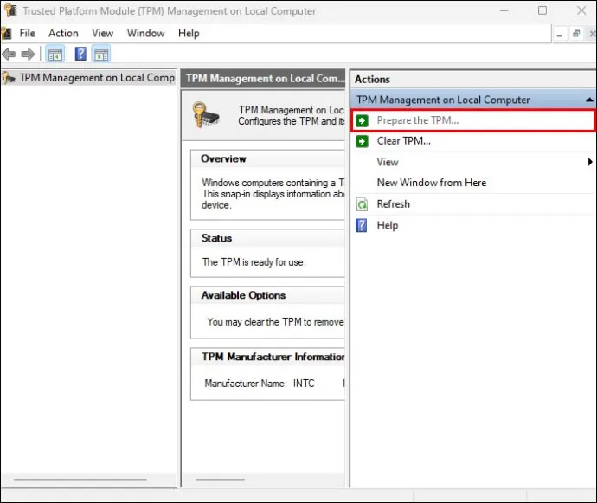The height and width of the screenshot is (503, 597).
Task: Click the Back arrow in toolbar
Action: 9,55
